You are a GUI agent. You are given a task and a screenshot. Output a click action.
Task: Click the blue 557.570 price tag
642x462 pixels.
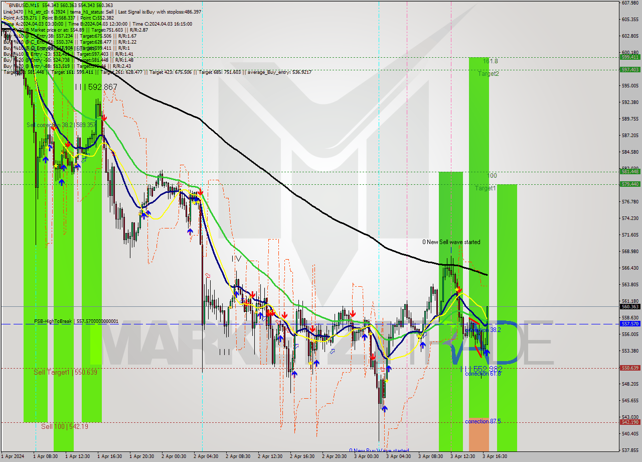(630, 324)
